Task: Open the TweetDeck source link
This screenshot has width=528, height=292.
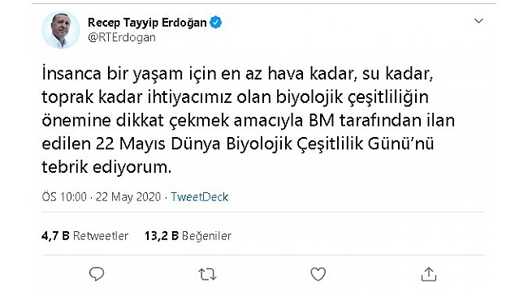Action: 200,197
